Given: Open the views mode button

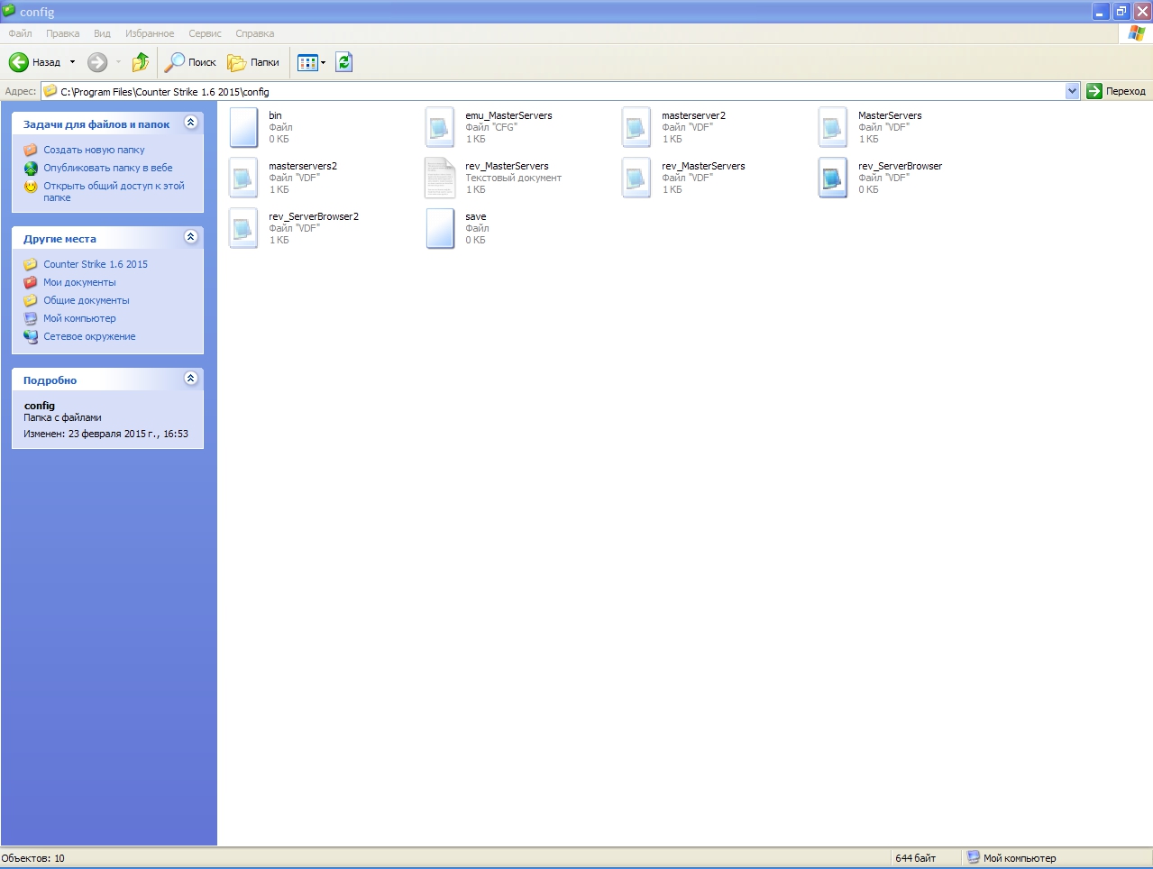Looking at the screenshot, I should (x=307, y=62).
